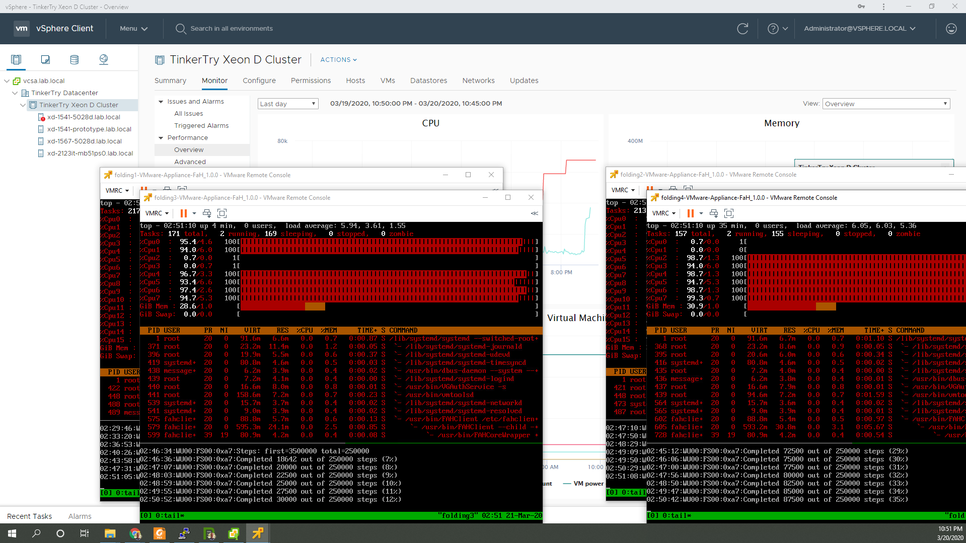
Task: Switch to the Permissions tab
Action: pos(311,81)
